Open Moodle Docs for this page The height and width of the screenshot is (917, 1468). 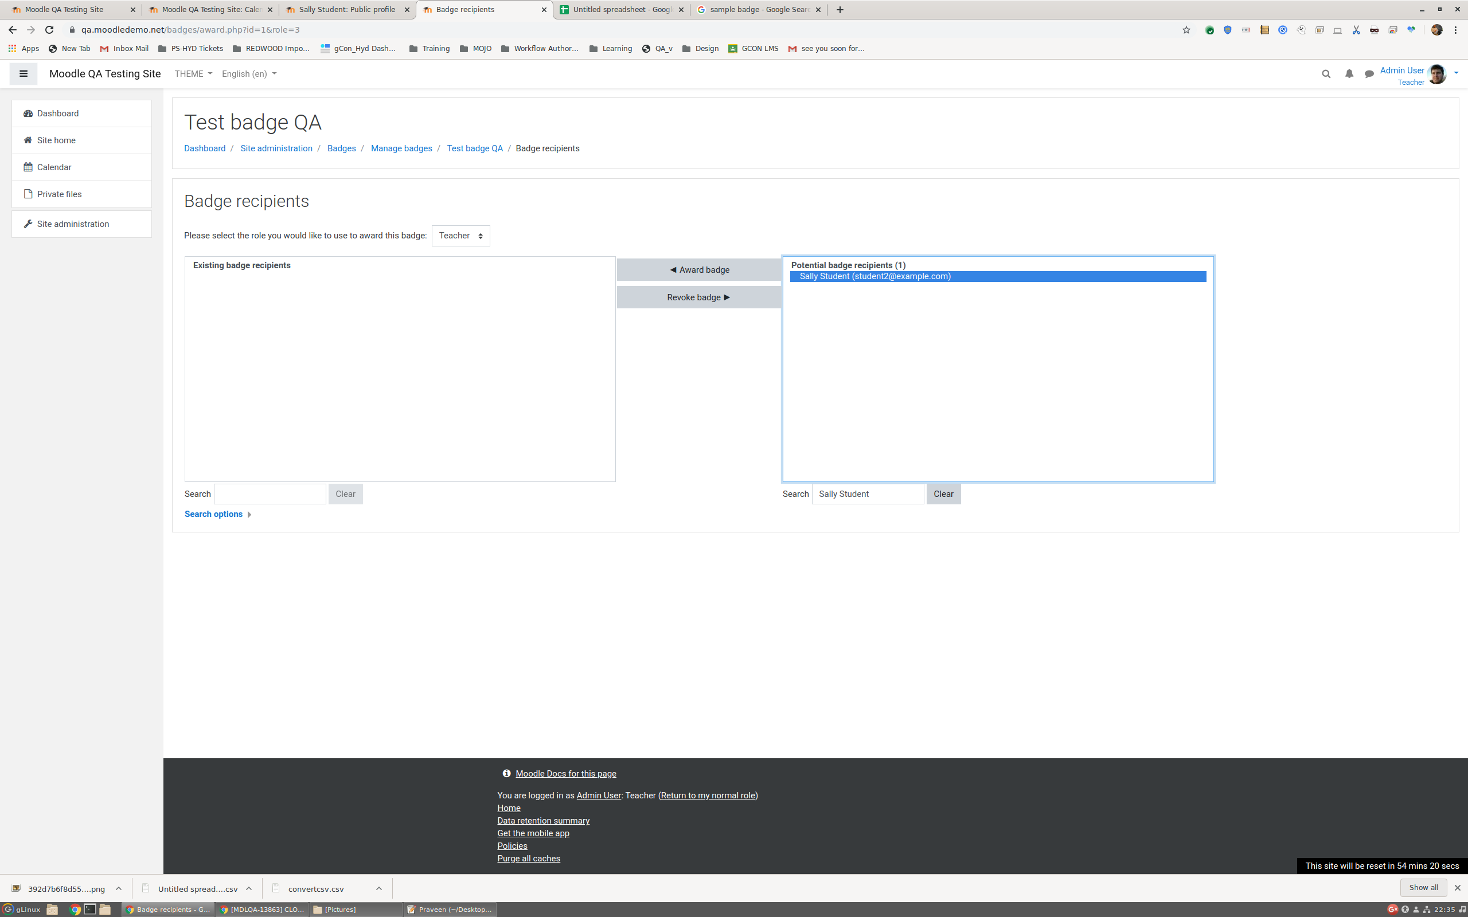coord(565,773)
